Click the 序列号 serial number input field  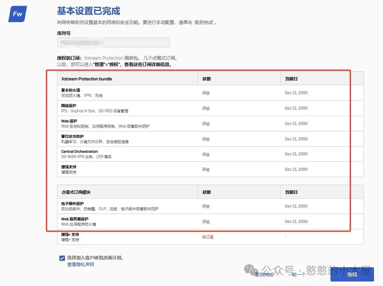click(x=113, y=42)
